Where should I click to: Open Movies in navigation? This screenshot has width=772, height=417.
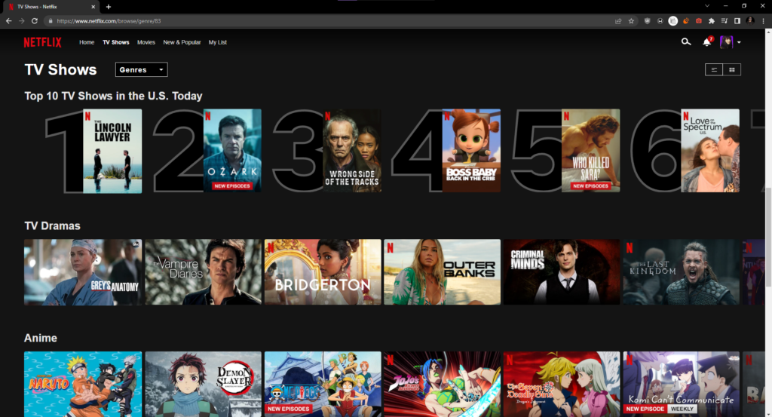pyautogui.click(x=146, y=42)
